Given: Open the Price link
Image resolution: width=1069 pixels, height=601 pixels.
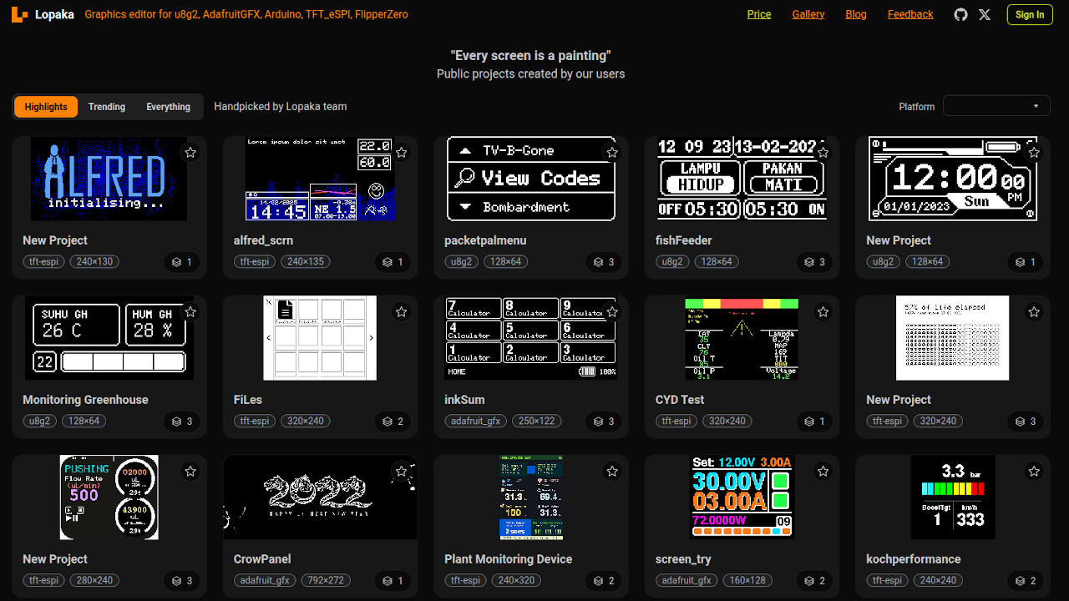Looking at the screenshot, I should click(x=758, y=14).
